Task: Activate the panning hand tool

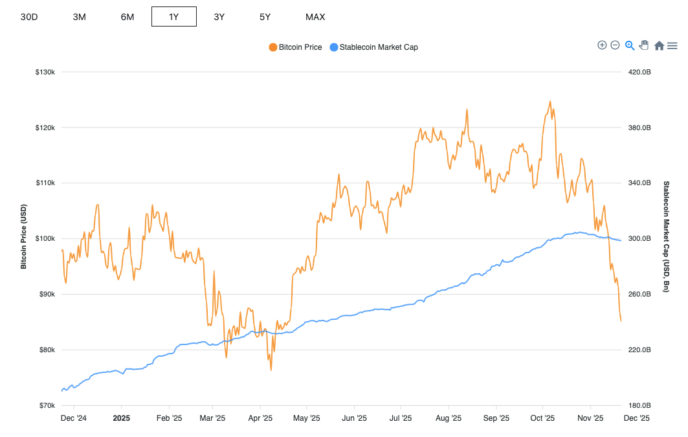Action: click(x=643, y=45)
